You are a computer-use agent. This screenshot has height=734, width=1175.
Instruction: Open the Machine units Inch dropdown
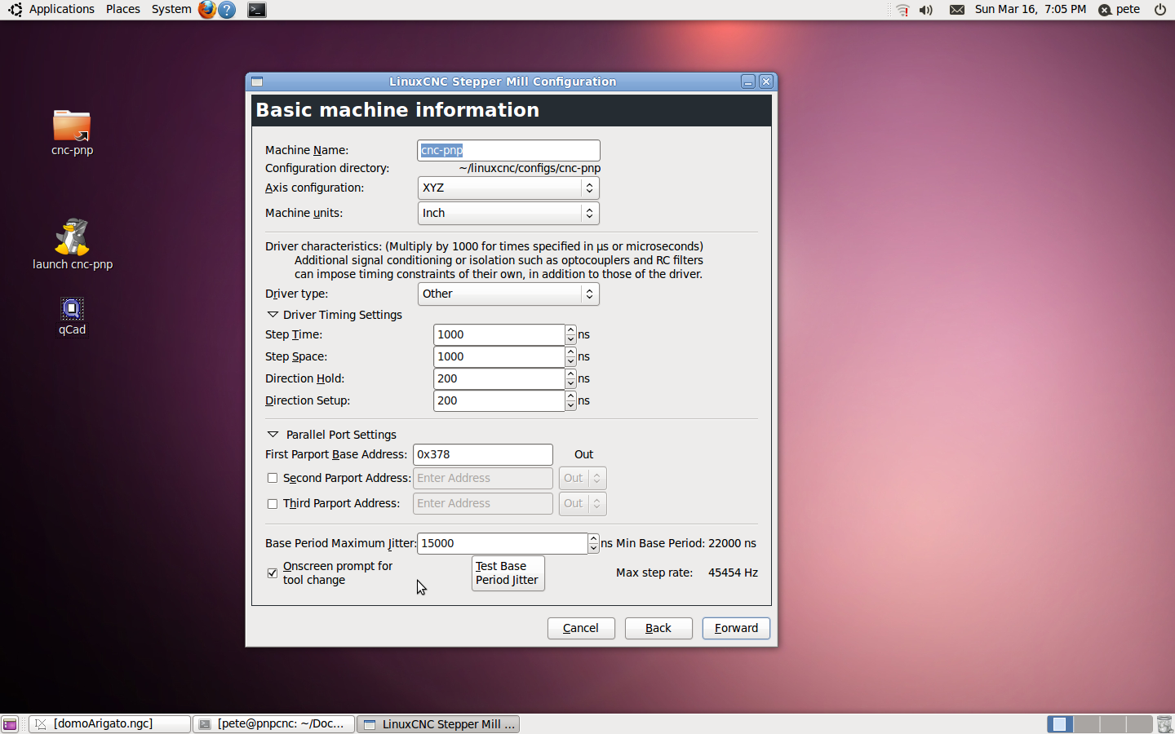pos(508,213)
